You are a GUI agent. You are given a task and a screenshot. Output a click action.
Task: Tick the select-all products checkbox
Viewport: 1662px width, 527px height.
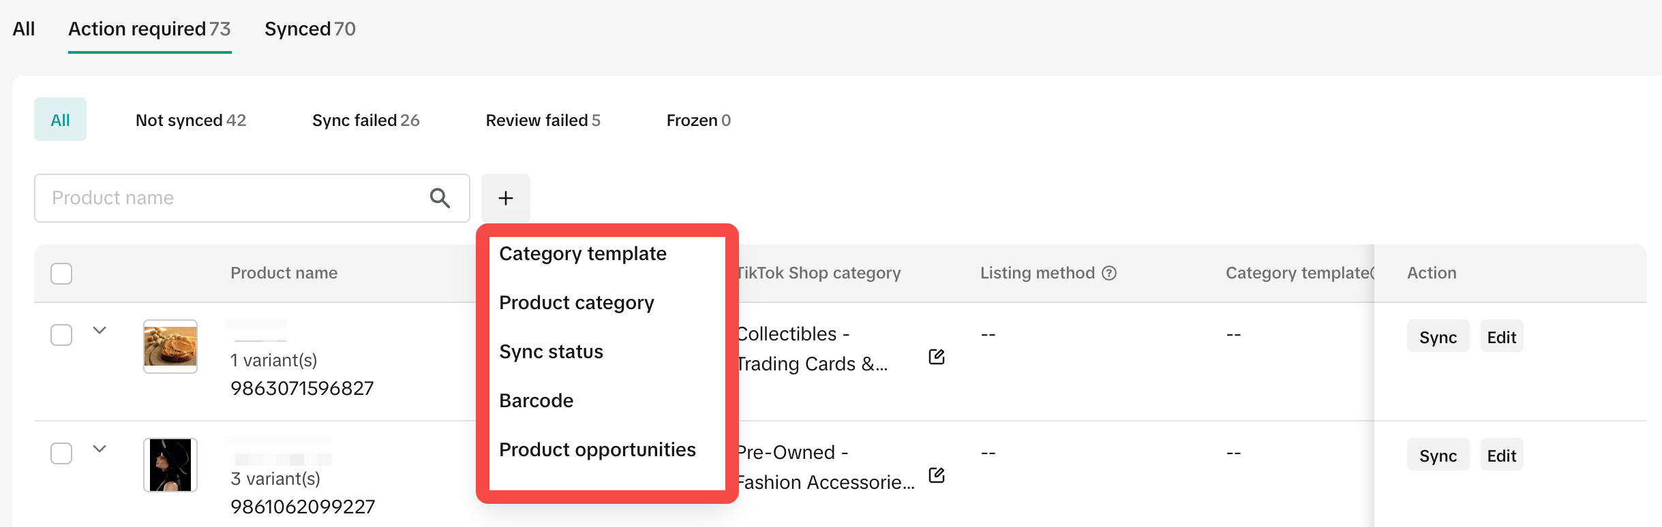pos(61,274)
